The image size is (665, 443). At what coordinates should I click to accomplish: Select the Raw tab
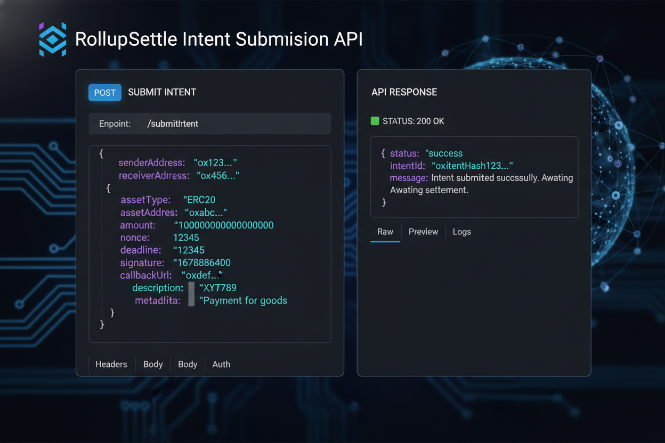tap(385, 232)
